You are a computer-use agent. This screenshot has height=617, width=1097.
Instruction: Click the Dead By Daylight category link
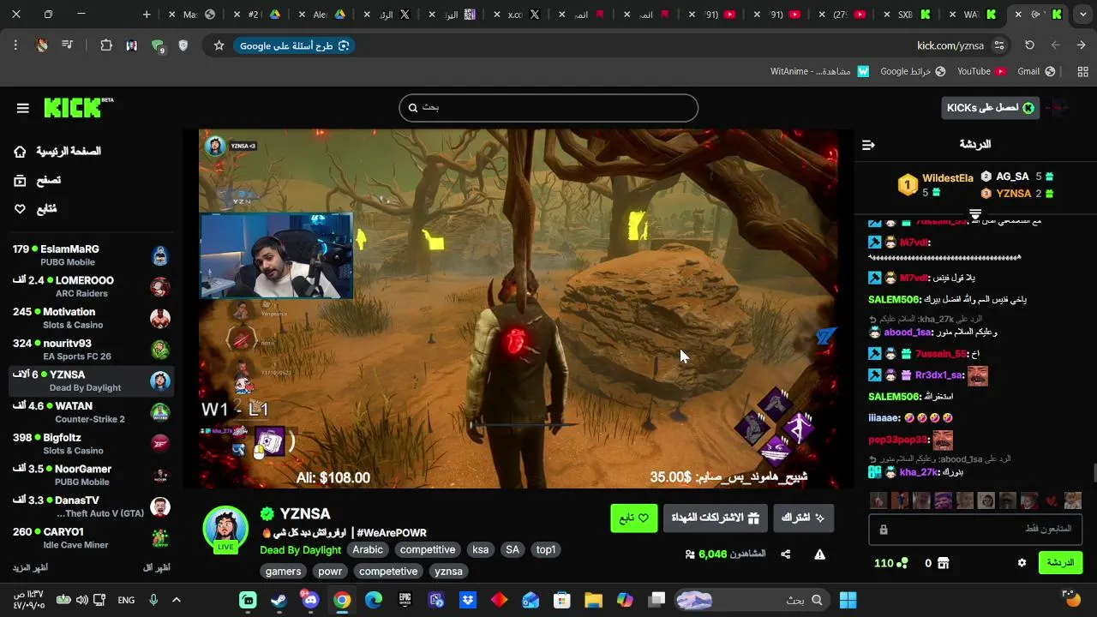coord(300,550)
